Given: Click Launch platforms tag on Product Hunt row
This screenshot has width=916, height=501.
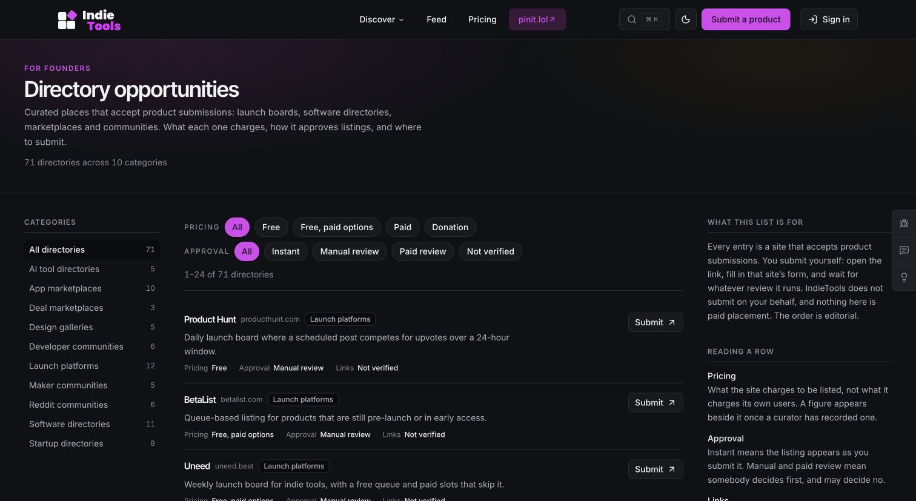Looking at the screenshot, I should click(x=340, y=319).
